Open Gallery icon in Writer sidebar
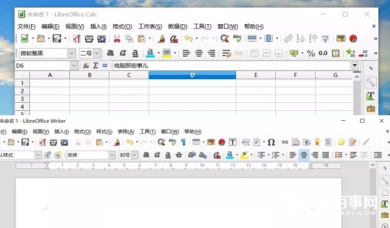390x228 pixels. coord(385,216)
